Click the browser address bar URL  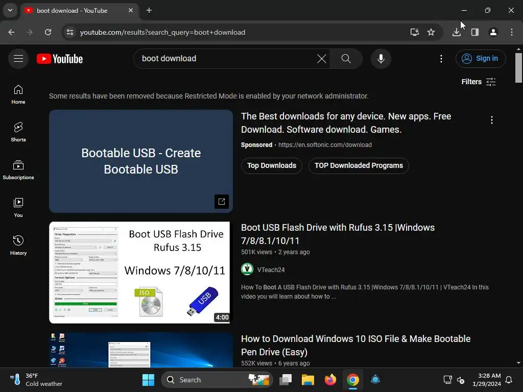pos(162,32)
